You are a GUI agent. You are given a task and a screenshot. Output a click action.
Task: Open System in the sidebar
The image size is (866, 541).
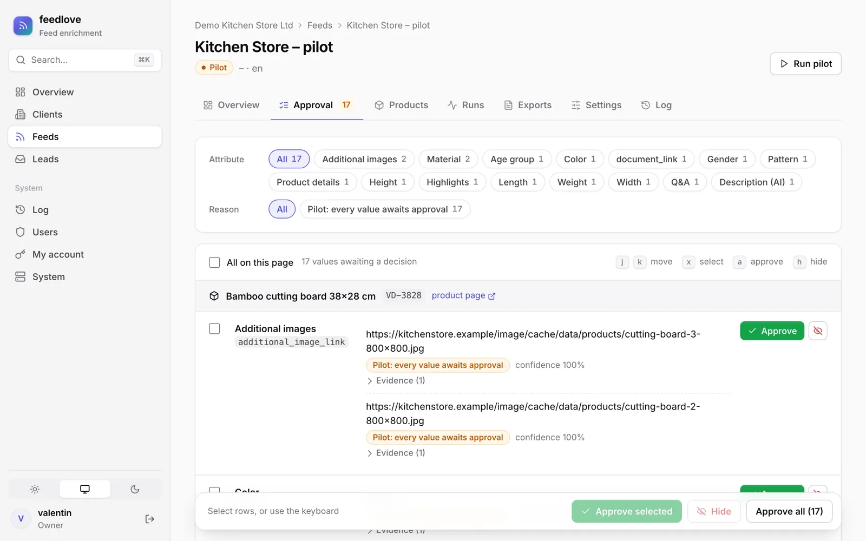point(85,276)
